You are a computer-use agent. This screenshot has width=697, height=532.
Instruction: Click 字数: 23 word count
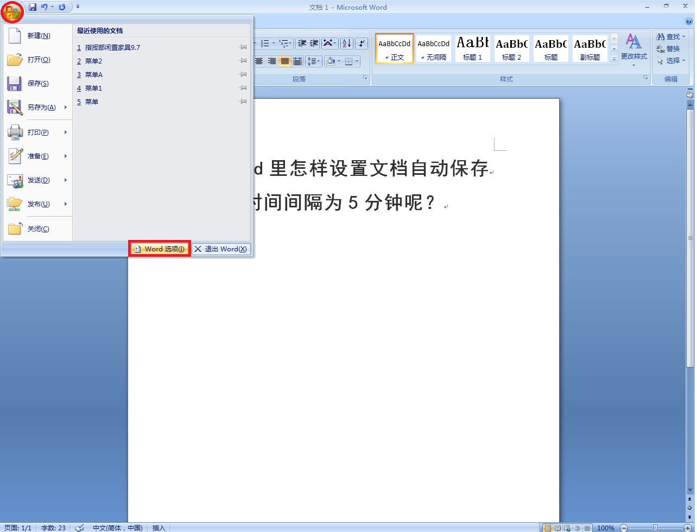53,528
